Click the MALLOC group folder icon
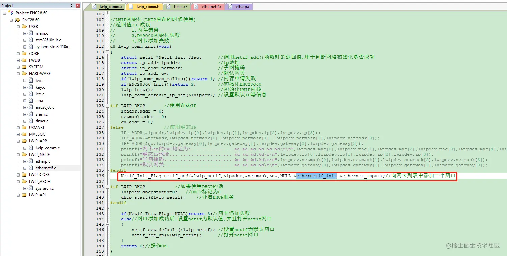 coord(24,134)
